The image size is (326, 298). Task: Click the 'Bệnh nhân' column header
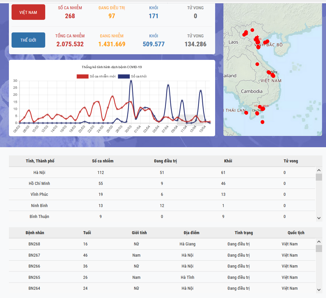35,233
